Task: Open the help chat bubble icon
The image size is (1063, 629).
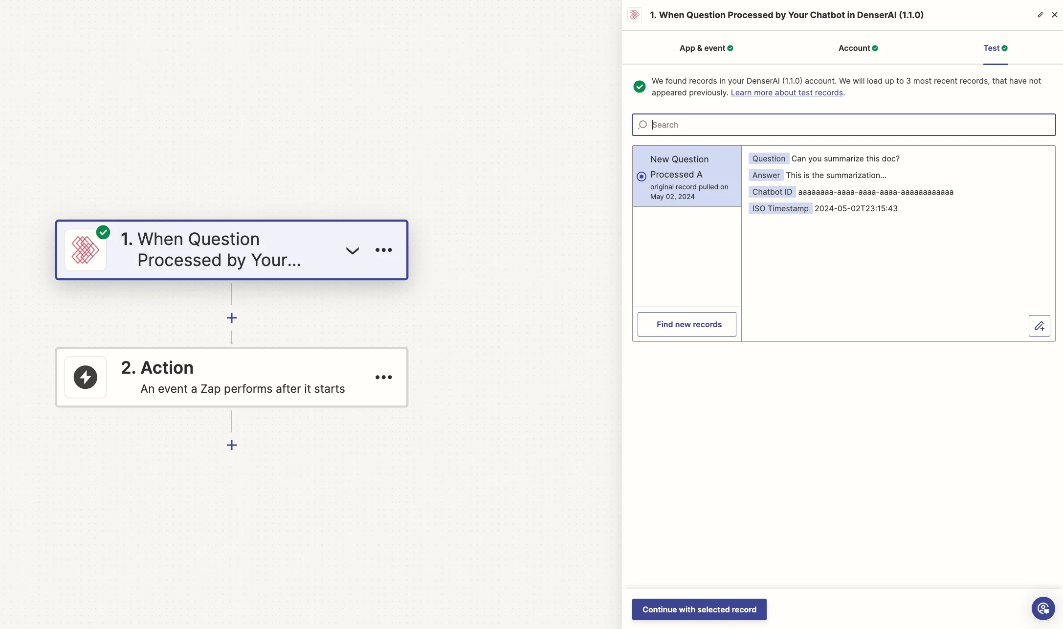Action: 1043,608
